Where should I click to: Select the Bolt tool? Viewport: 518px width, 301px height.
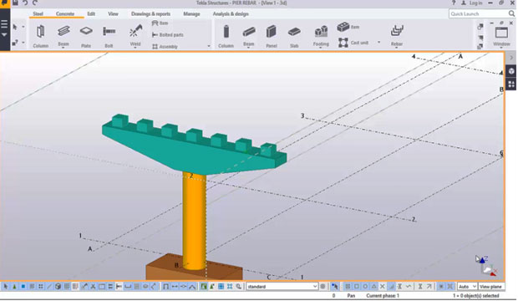[109, 37]
